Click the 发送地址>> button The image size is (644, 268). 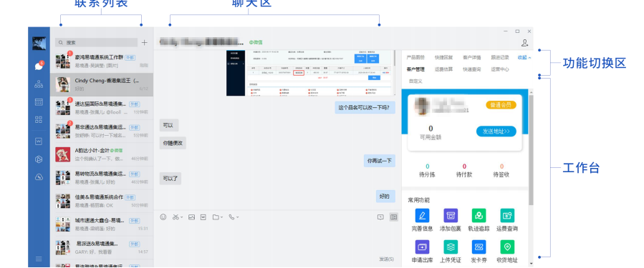pos(496,131)
